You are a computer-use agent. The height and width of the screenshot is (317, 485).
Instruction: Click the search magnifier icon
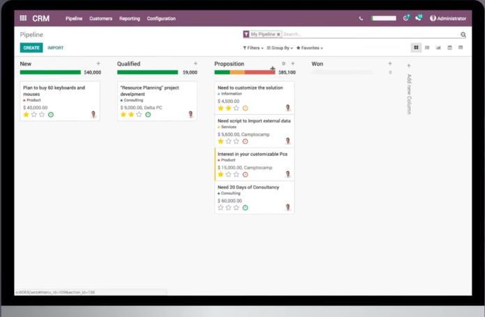click(x=463, y=34)
